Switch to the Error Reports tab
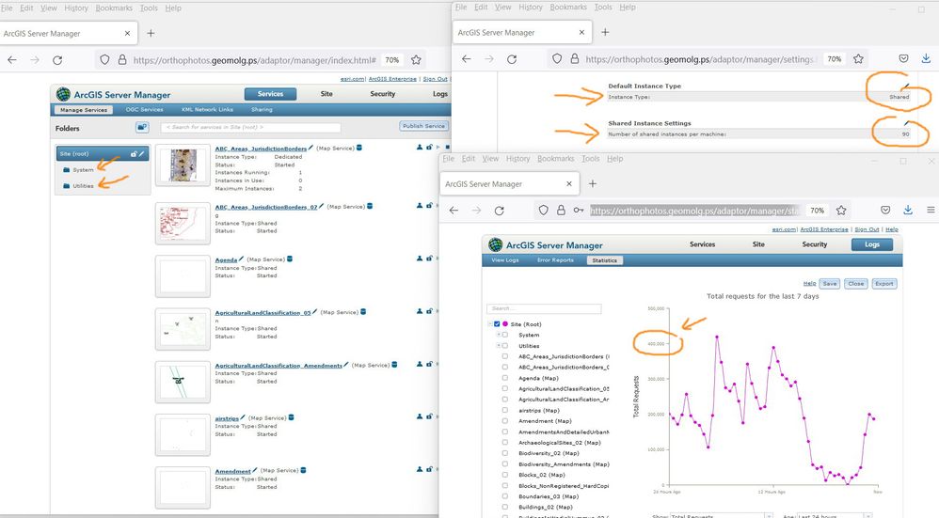The image size is (939, 518). pos(555,260)
